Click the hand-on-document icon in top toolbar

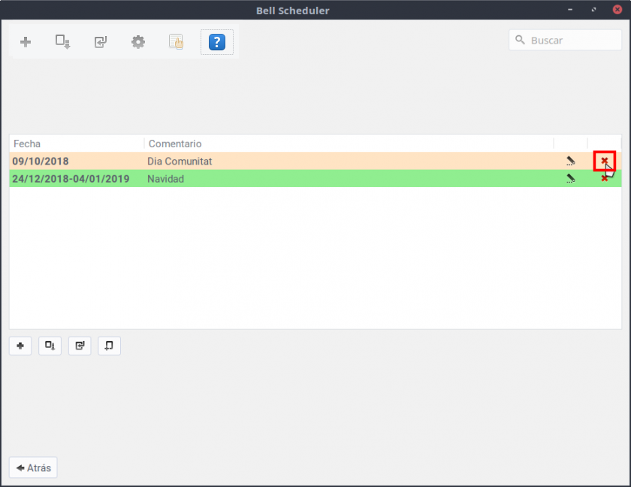(x=177, y=42)
